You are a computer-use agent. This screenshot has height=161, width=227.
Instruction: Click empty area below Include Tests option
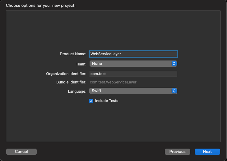click(x=113, y=123)
